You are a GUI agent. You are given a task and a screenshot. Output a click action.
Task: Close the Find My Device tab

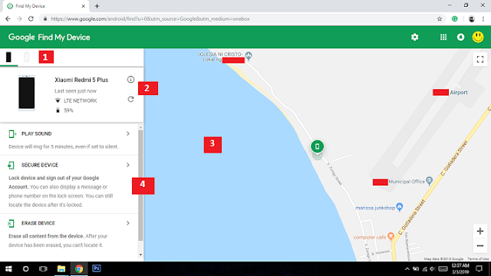click(x=84, y=6)
